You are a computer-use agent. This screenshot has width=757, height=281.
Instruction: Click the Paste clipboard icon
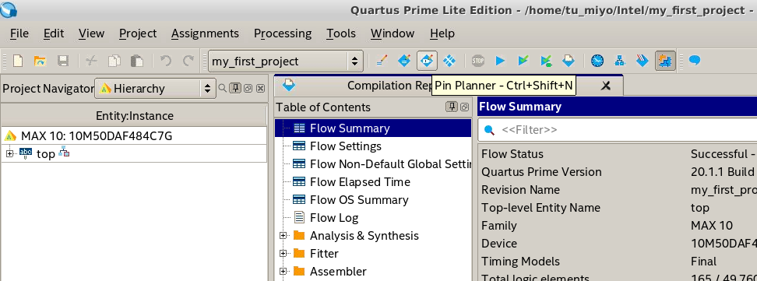[x=137, y=61]
